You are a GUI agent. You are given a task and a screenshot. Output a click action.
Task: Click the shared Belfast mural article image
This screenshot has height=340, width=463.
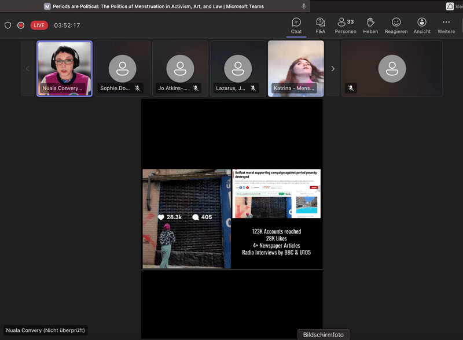pos(277,194)
